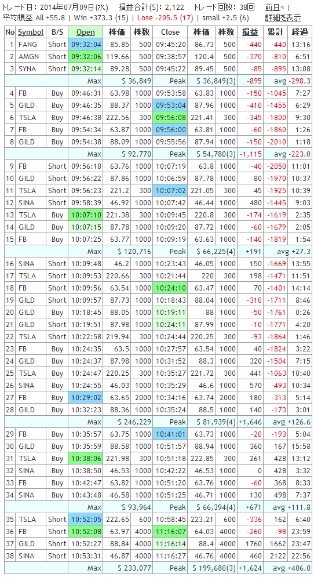
Task: Click subtotal avg -298.3
Action: (x=294, y=81)
